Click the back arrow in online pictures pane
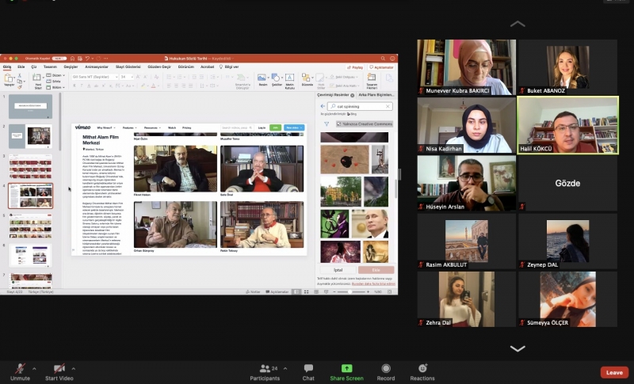Image resolution: width=634 pixels, height=384 pixels. point(323,106)
